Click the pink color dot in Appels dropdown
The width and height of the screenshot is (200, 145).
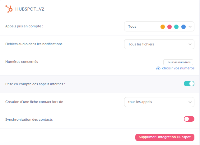click(170, 27)
